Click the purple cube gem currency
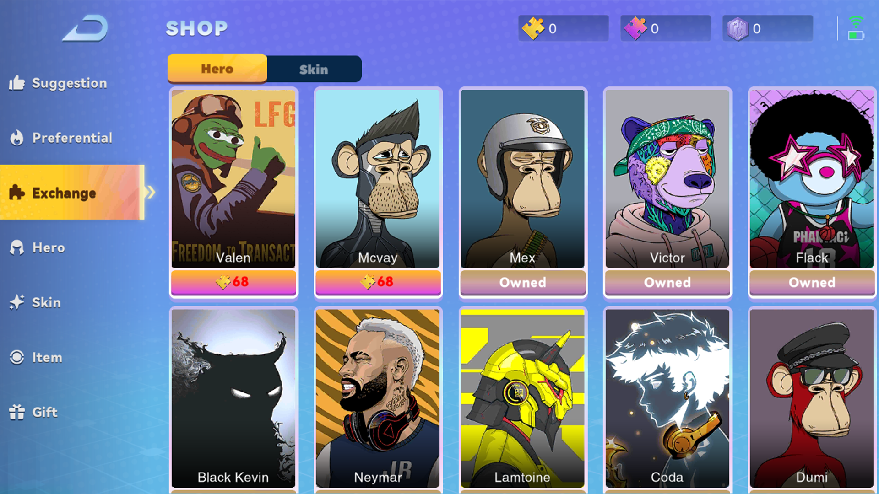Viewport: 879px width, 494px height. pos(768,28)
